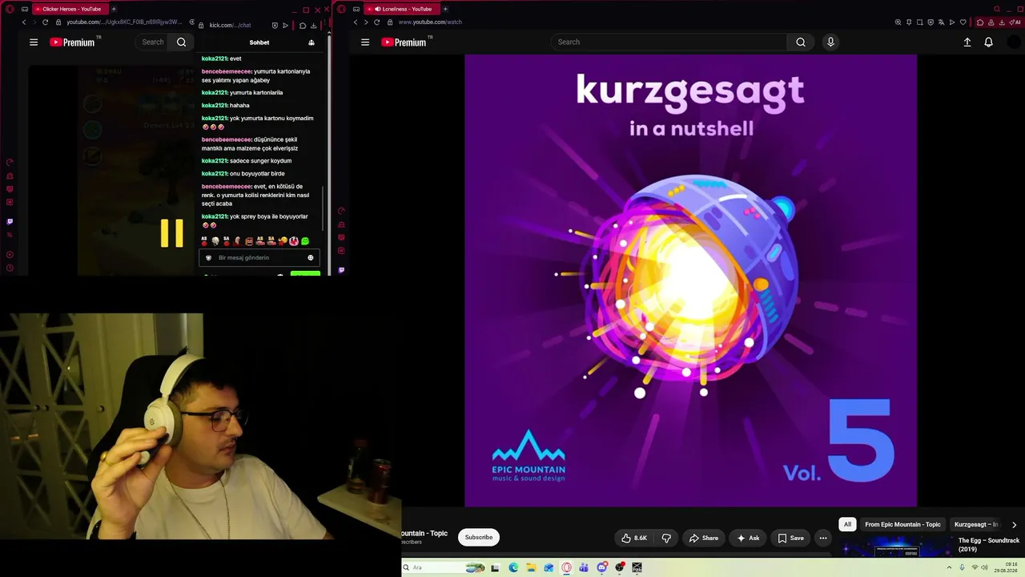Select the Kurzgesagt filter chip
Viewport: 1025px width, 577px height.
point(977,524)
